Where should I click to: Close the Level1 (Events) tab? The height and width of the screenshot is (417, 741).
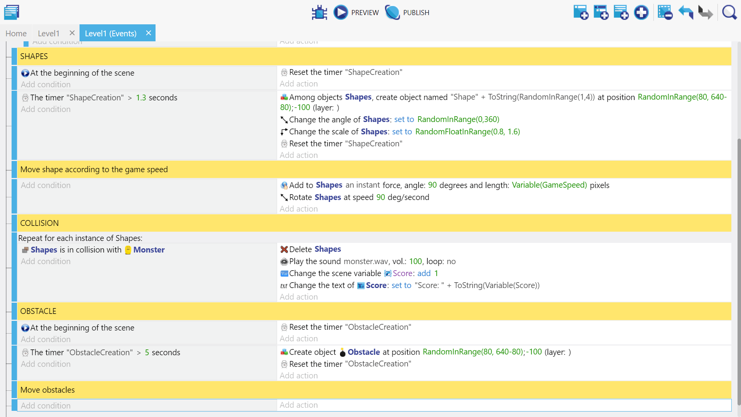[149, 33]
